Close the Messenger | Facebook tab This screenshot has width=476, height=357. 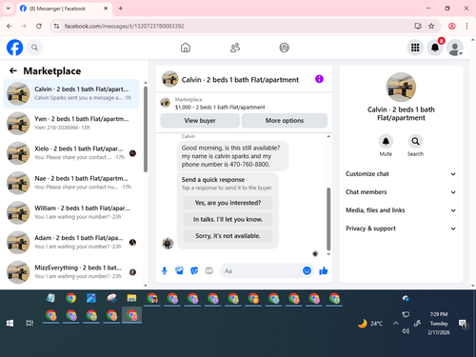(106, 9)
